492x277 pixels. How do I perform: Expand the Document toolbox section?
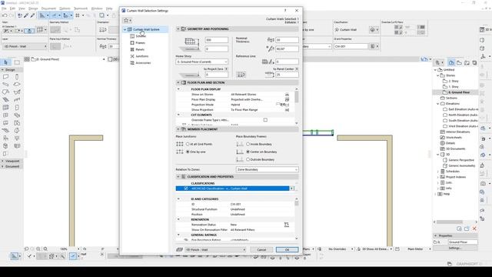click(3, 166)
